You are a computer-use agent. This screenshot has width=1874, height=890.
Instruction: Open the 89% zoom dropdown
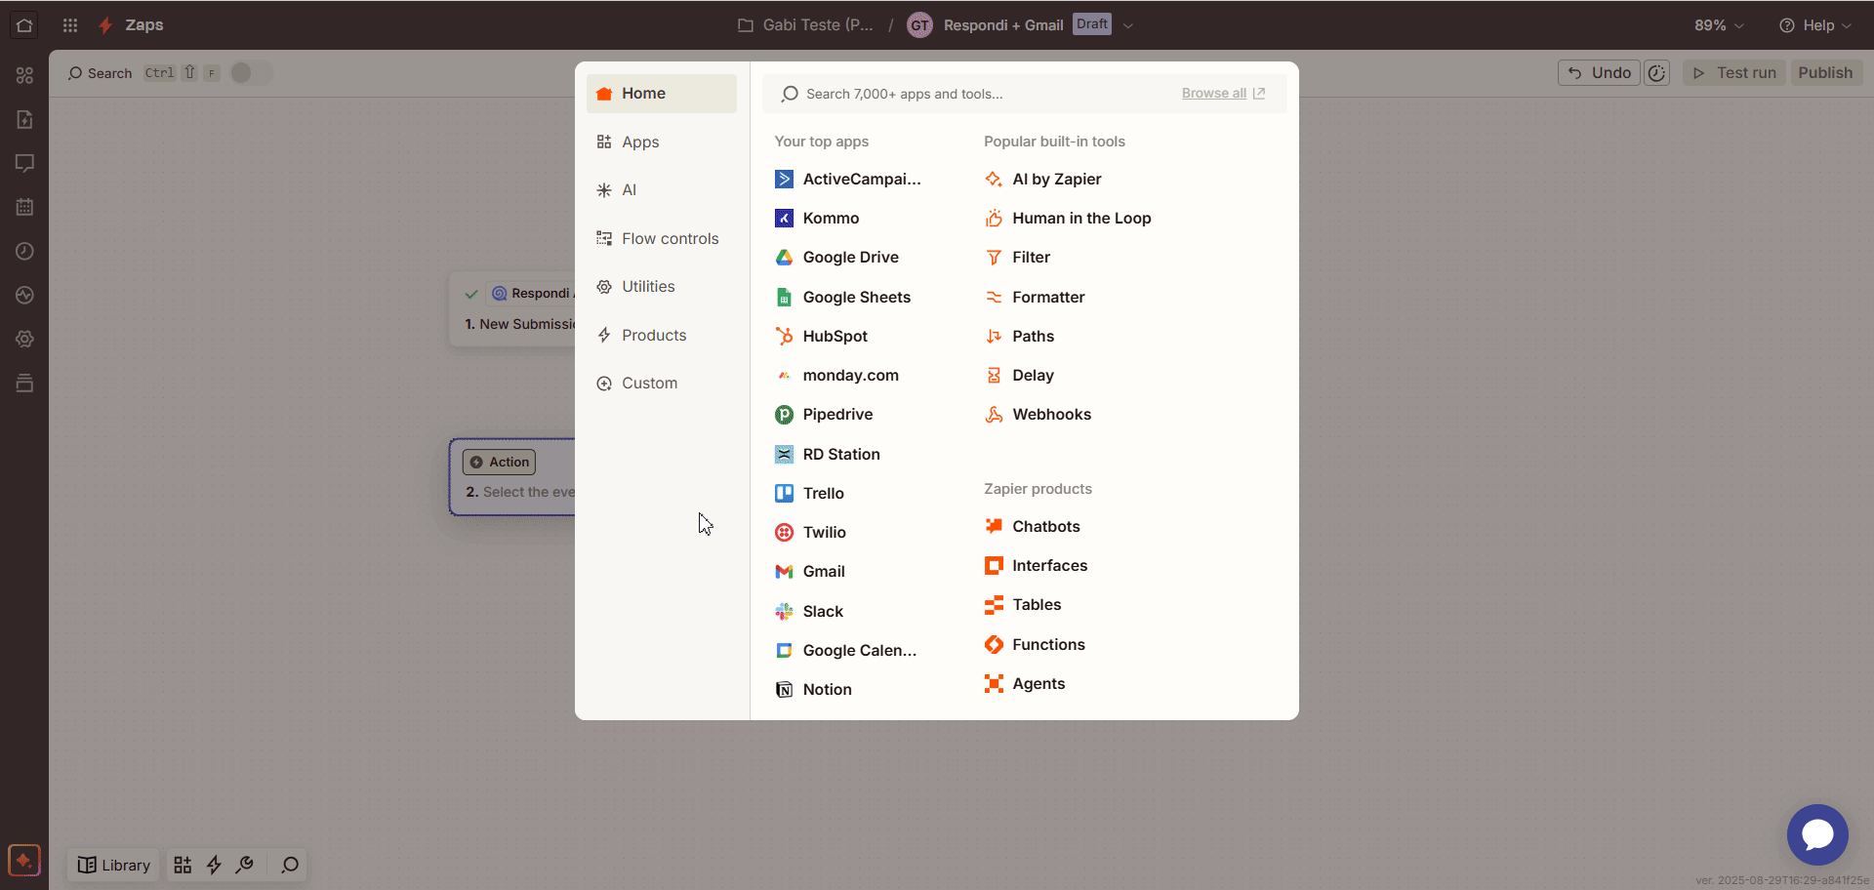tap(1719, 25)
